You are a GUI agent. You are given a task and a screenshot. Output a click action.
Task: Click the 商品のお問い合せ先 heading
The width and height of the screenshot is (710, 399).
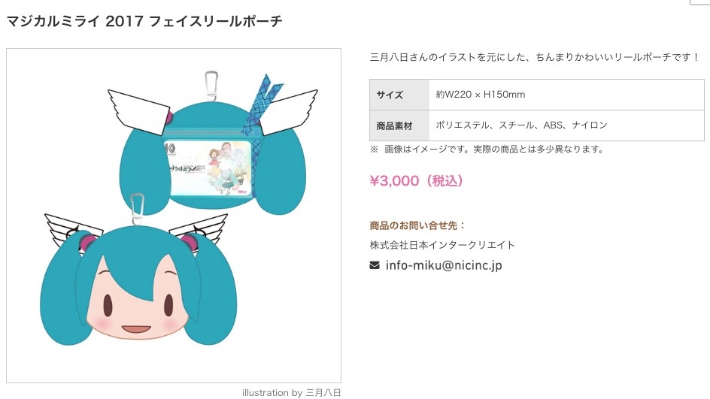[417, 225]
